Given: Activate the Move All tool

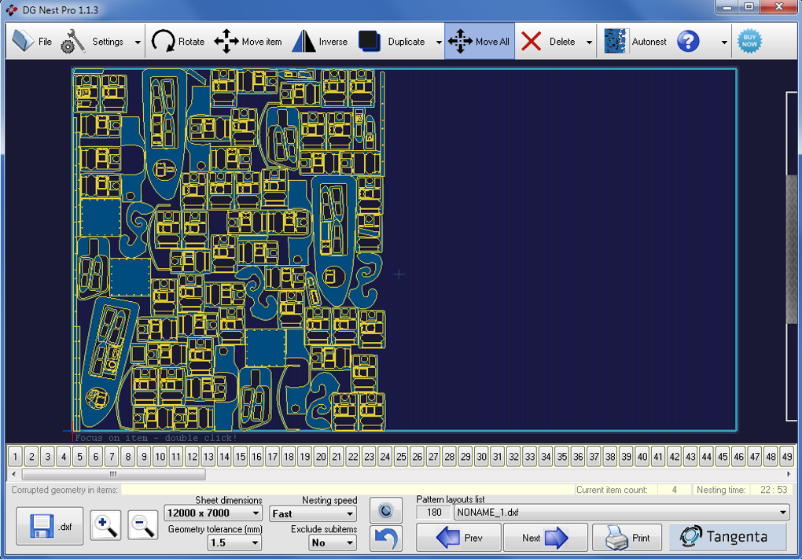Looking at the screenshot, I should click(480, 42).
